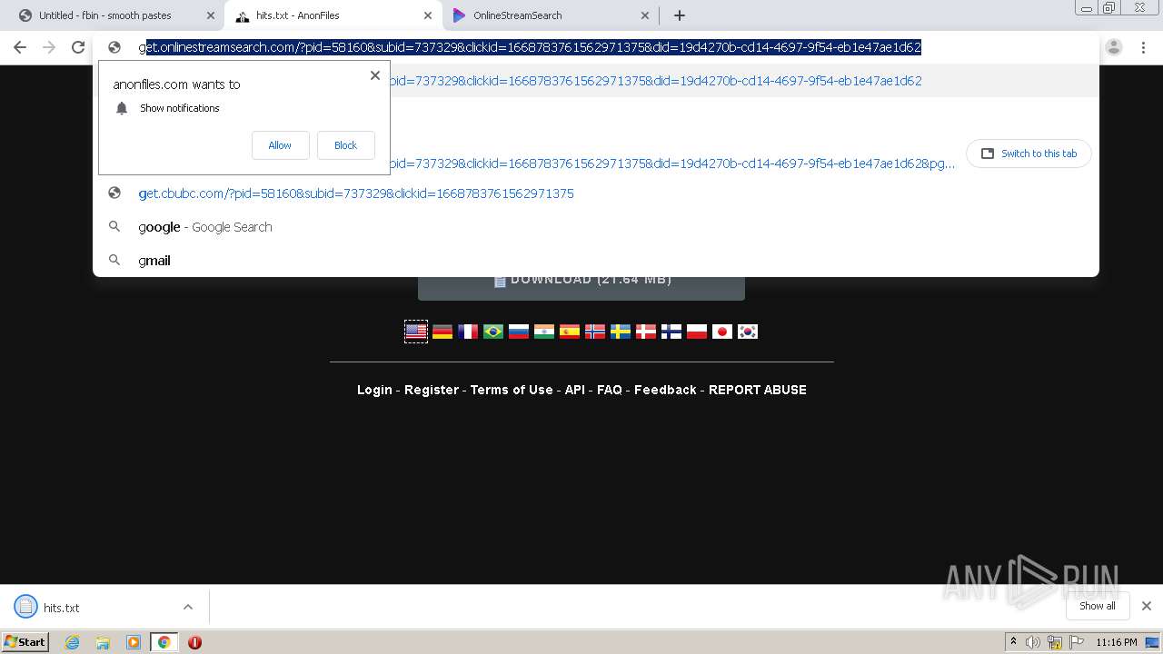The width and height of the screenshot is (1163, 654).
Task: Close the OnlineStreamSearch tab
Action: coord(645,15)
